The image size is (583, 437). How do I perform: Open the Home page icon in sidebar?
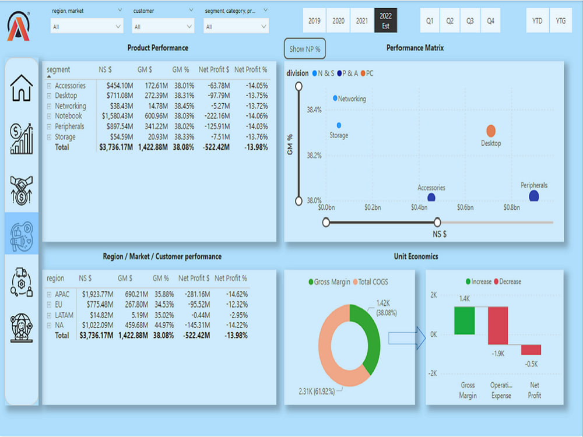click(x=22, y=88)
